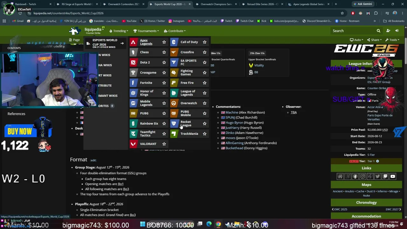Open the Apex Legends wiki logo icon
Screen dimensions: 407x229
coord(134,42)
